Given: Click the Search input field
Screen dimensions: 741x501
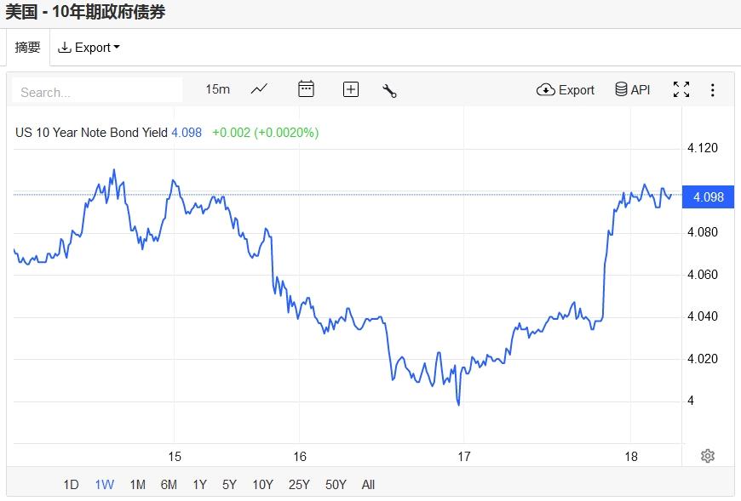Looking at the screenshot, I should click(x=97, y=91).
